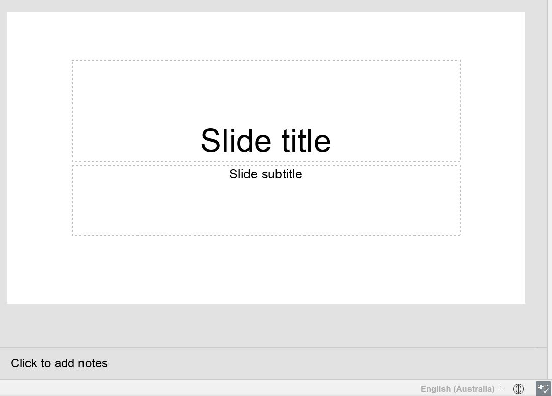Select the English (Australia) status label

(x=457, y=389)
